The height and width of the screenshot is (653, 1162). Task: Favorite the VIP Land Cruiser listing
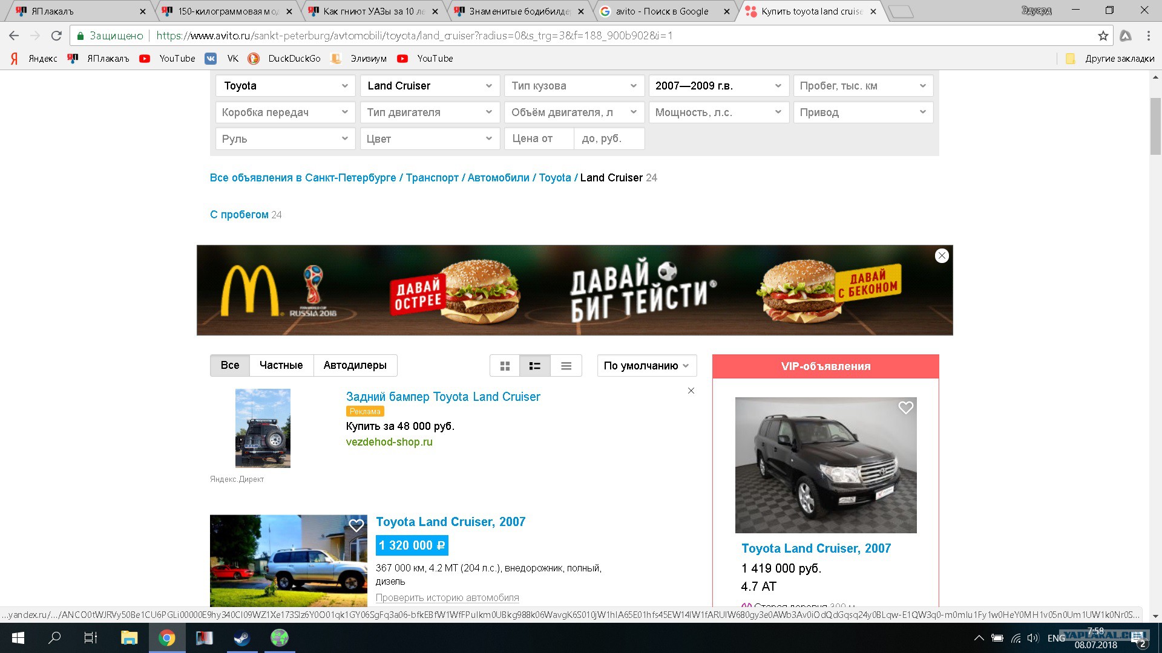905,408
